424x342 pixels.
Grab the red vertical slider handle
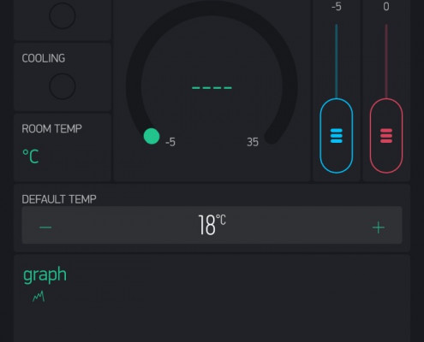[386, 136]
